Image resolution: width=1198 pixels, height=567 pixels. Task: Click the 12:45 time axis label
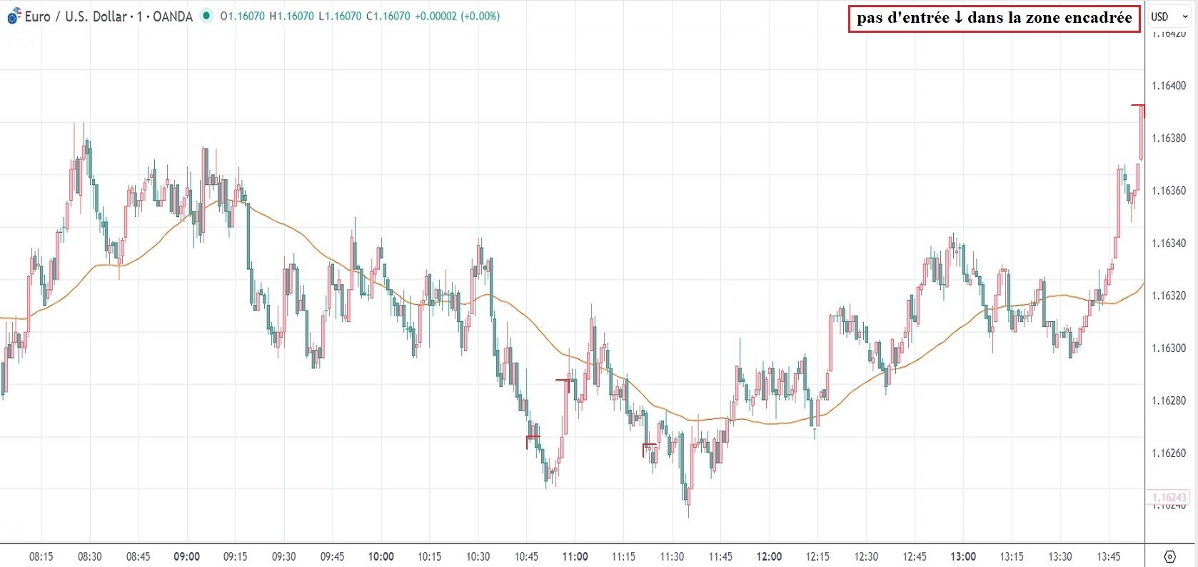pyautogui.click(x=915, y=557)
